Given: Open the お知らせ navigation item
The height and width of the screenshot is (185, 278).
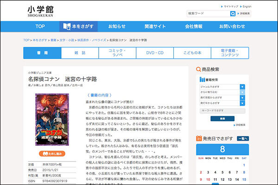Looking at the screenshot, I should coord(117,26).
